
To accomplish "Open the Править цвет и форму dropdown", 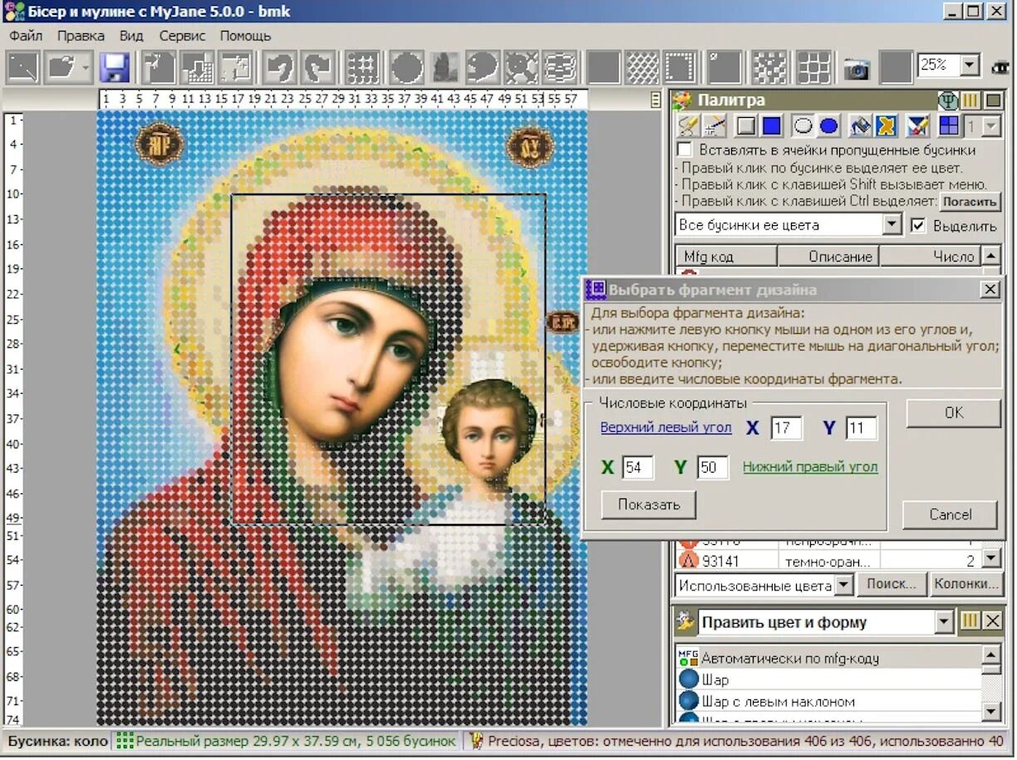I will (944, 621).
